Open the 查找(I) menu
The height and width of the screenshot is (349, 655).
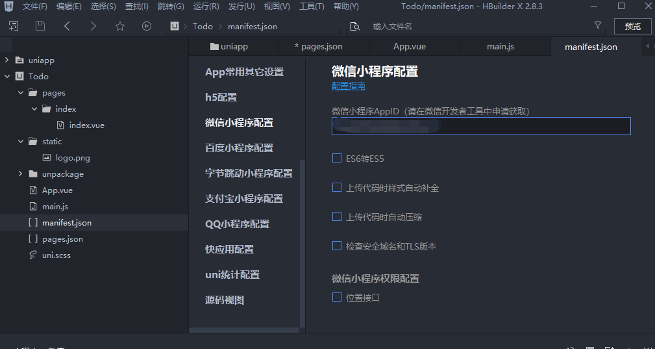136,6
